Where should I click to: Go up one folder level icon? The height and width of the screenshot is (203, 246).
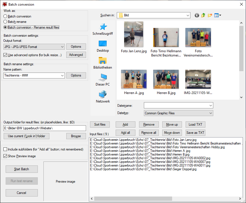pyautogui.click(x=203, y=15)
